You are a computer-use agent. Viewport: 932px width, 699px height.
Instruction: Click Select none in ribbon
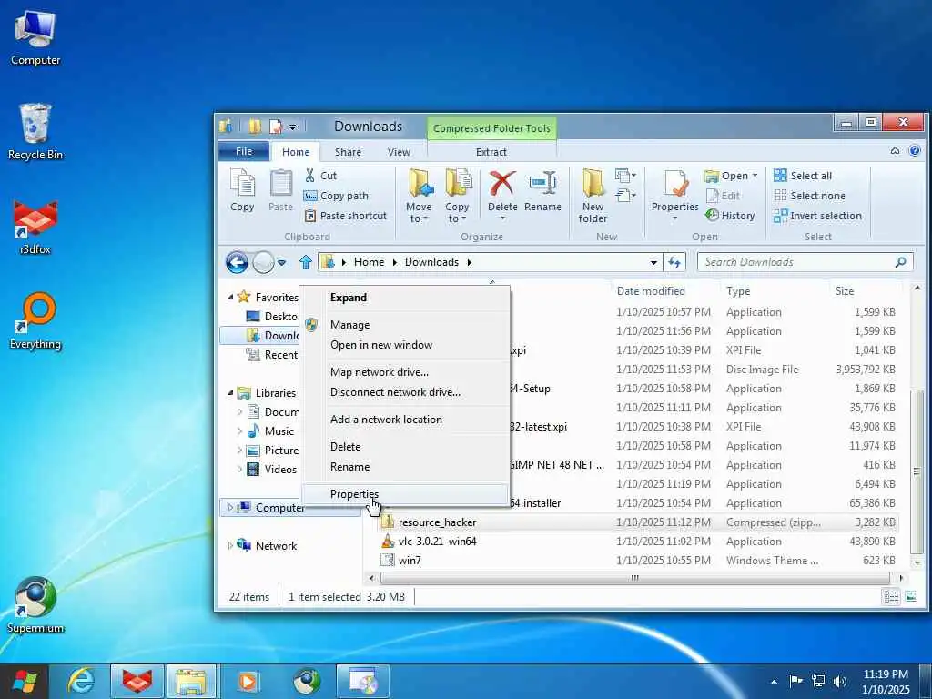tap(809, 196)
